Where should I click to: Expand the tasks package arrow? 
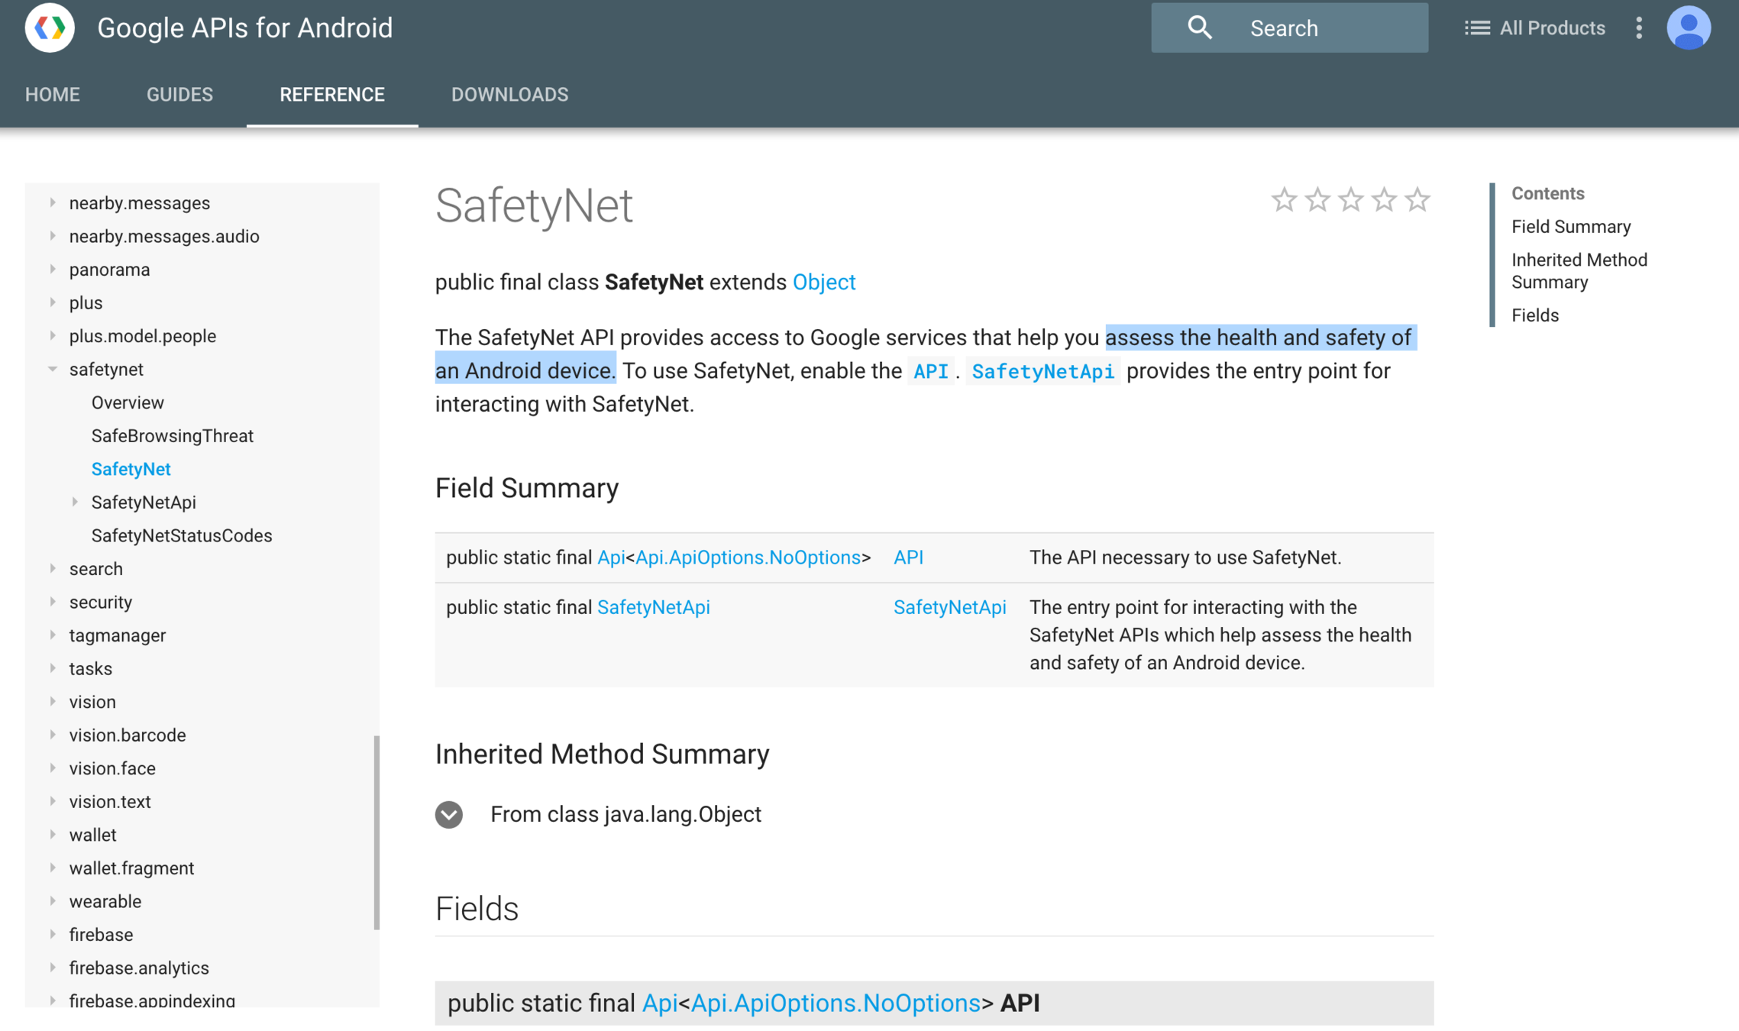point(53,668)
